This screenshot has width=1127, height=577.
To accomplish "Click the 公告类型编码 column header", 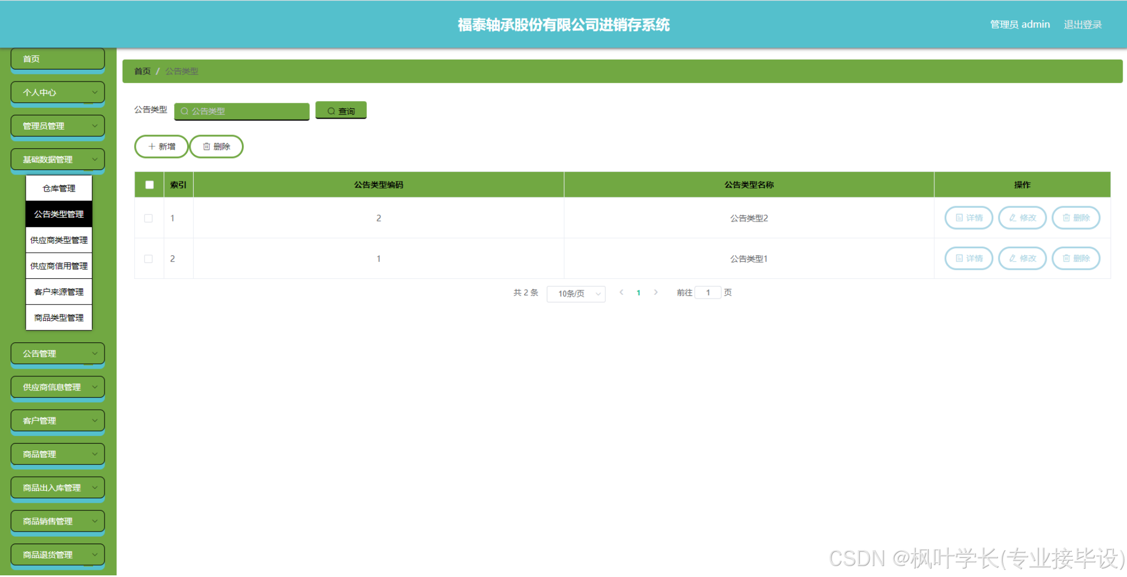I will click(x=379, y=185).
